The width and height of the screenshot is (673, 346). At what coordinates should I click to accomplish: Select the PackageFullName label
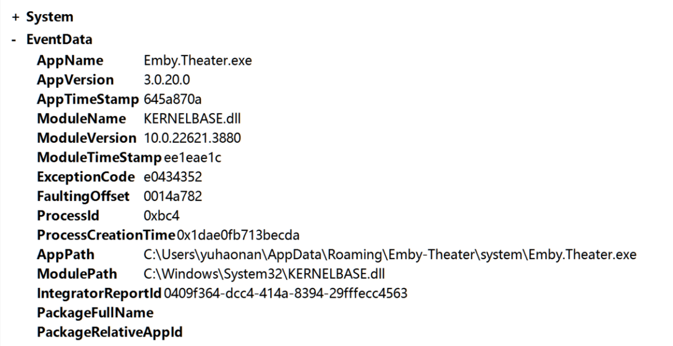click(x=95, y=314)
